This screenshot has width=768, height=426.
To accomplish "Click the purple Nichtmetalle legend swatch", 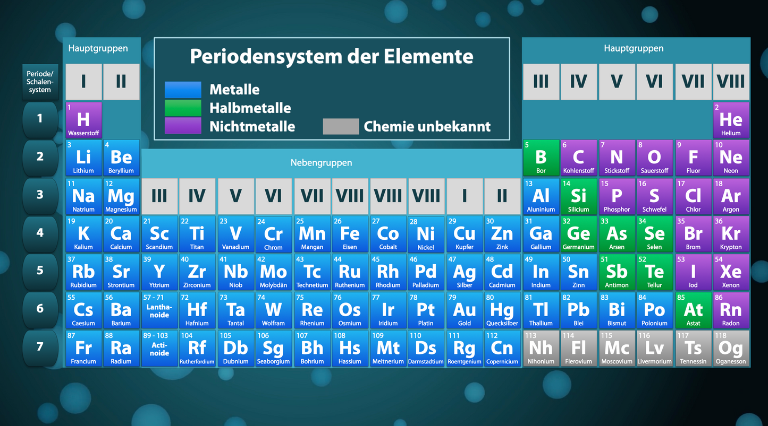I will pyautogui.click(x=183, y=126).
